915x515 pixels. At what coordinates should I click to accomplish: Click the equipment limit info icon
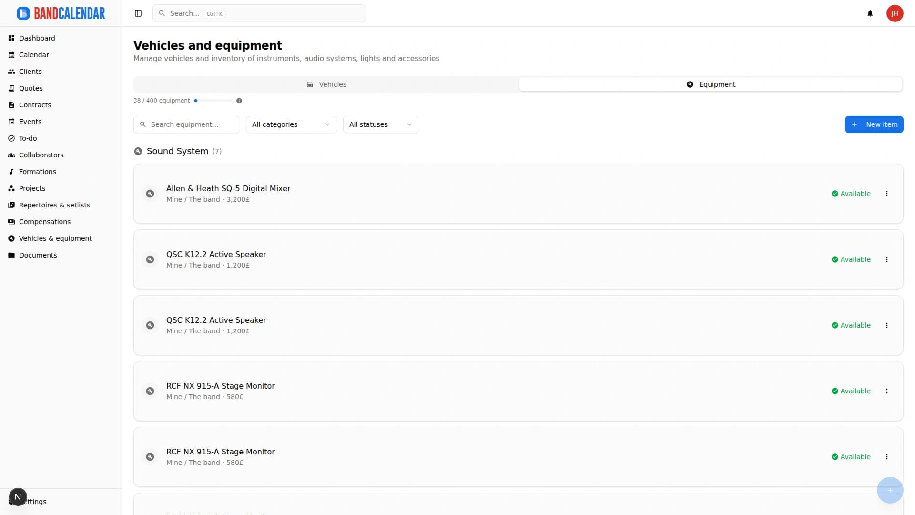click(239, 101)
